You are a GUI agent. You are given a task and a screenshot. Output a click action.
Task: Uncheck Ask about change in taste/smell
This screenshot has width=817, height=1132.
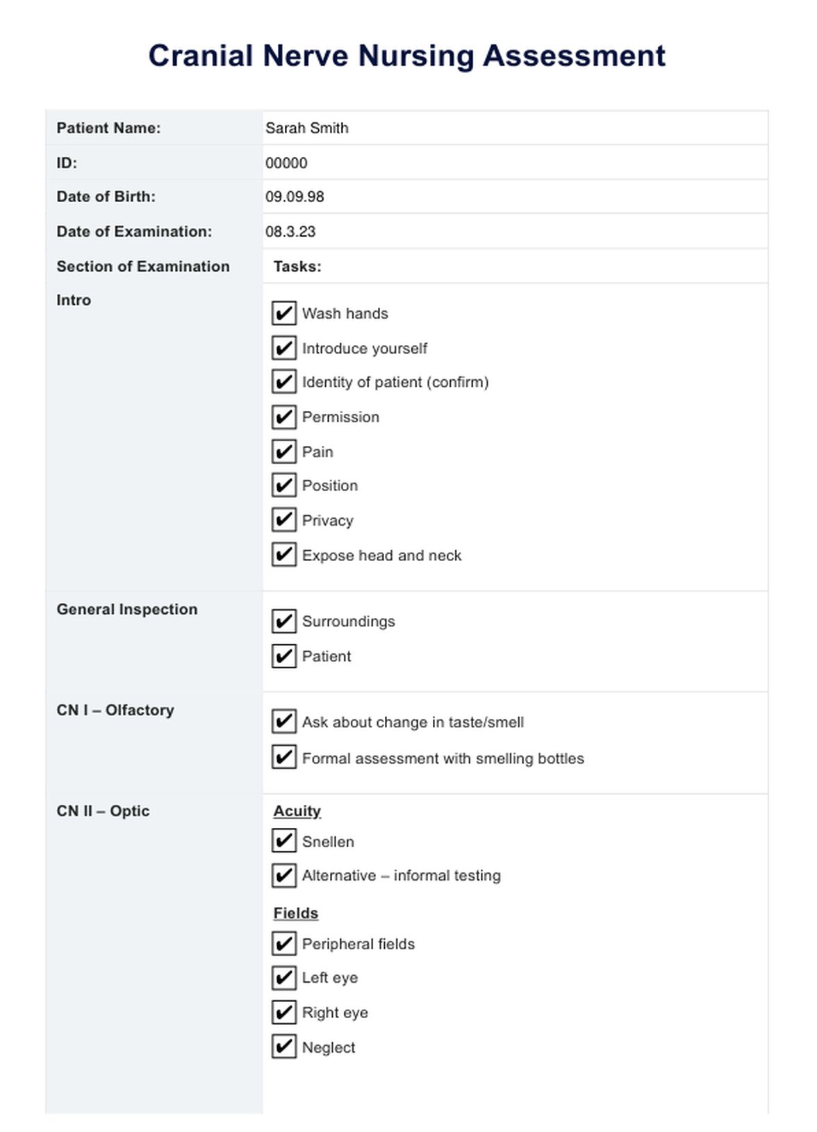283,722
